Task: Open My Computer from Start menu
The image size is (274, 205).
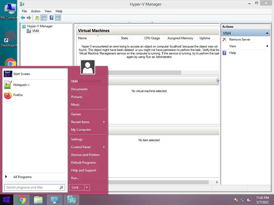Action: point(81,130)
